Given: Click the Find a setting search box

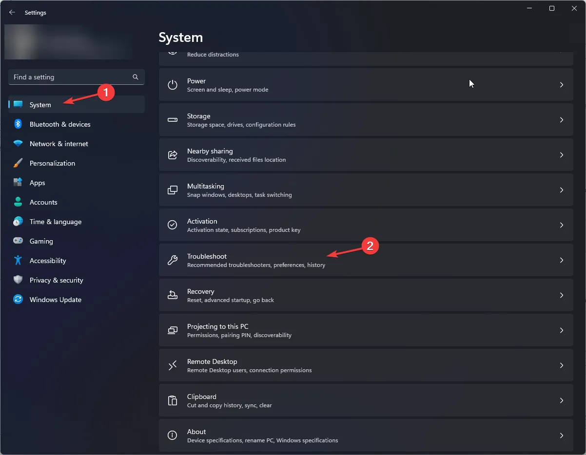Looking at the screenshot, I should [x=77, y=77].
